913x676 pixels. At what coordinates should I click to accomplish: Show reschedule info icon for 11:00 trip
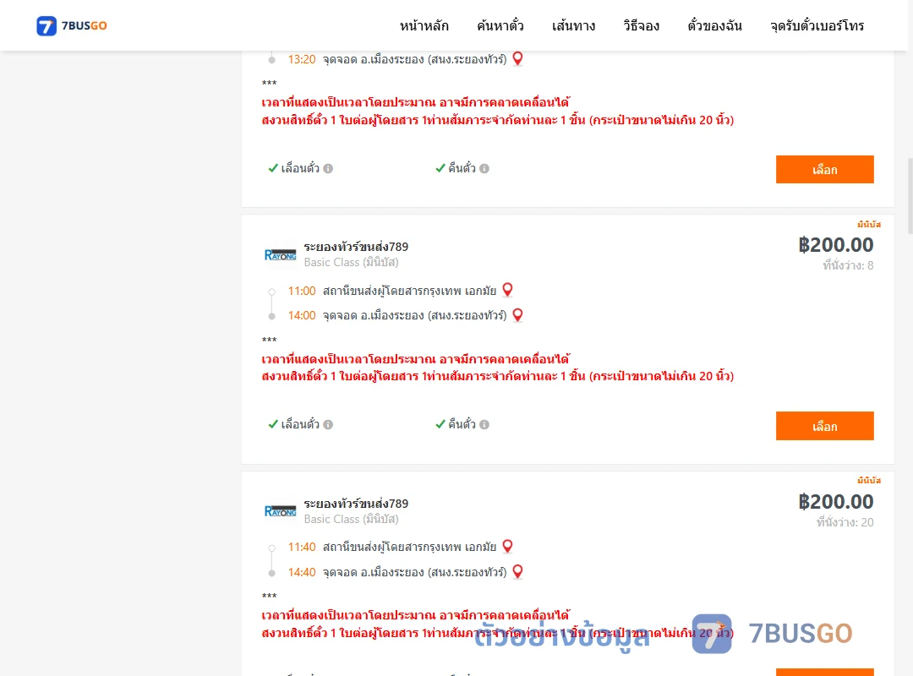pos(328,424)
